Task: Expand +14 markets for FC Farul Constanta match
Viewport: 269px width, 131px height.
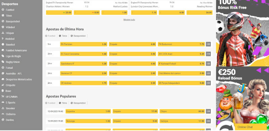Action: click(x=208, y=54)
